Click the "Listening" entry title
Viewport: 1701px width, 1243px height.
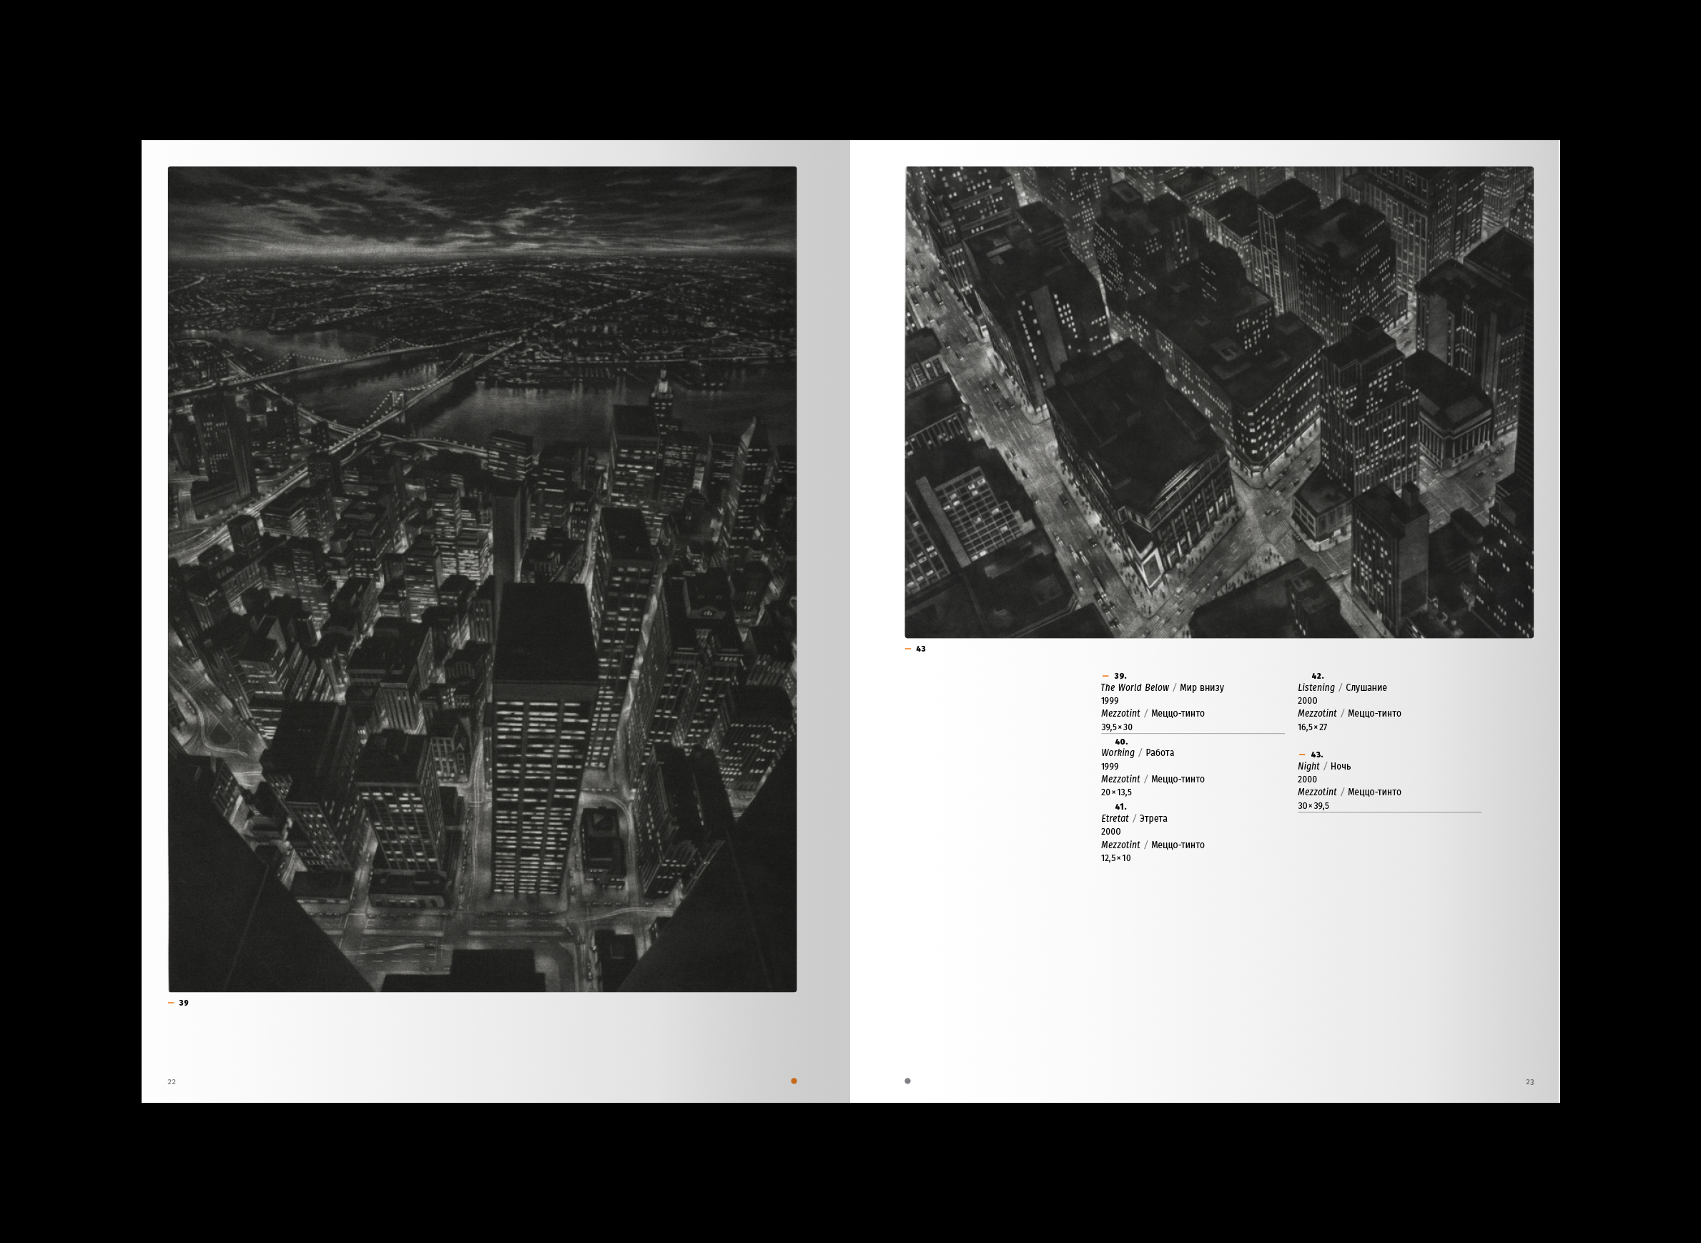pos(1316,688)
